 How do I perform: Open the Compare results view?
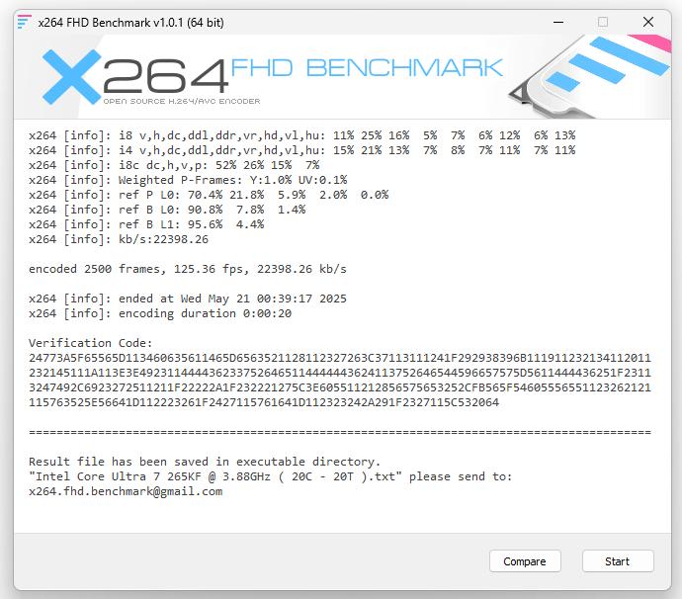[525, 561]
